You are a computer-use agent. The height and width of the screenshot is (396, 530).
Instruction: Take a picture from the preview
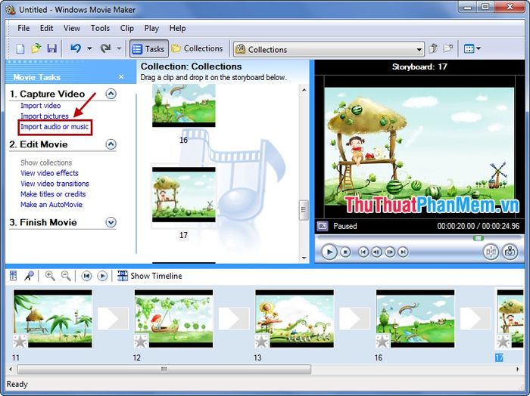(x=511, y=252)
